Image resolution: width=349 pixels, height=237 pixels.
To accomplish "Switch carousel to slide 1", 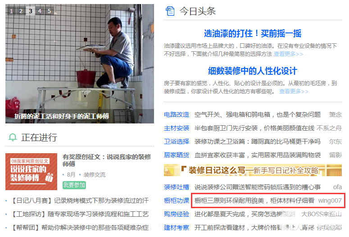I will pyautogui.click(x=11, y=11).
